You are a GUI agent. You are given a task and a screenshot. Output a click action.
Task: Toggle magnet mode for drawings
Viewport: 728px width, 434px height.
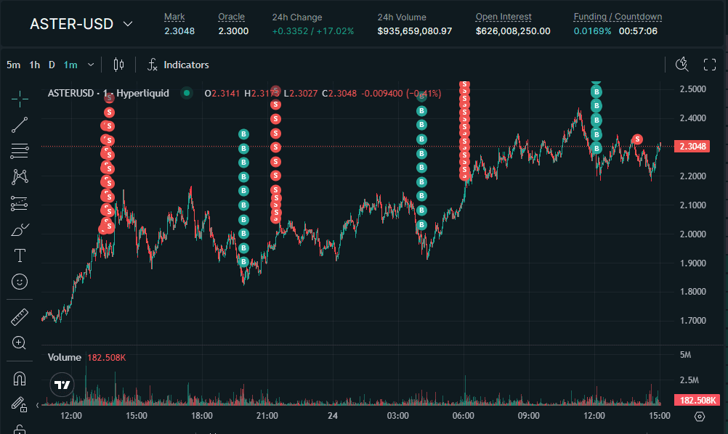20,378
